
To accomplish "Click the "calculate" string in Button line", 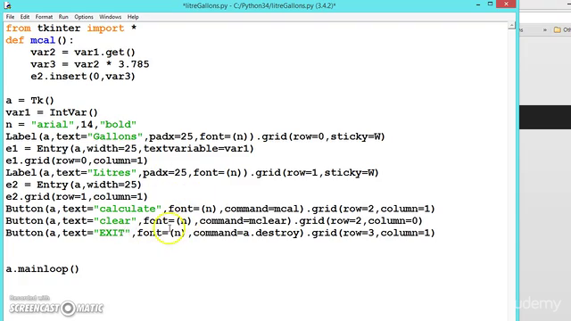I will coord(128,208).
